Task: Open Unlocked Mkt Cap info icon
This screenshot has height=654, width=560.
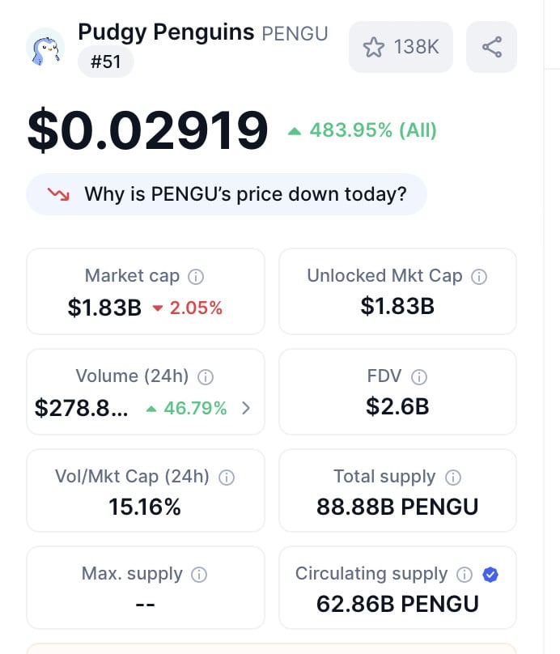Action: coord(479,277)
